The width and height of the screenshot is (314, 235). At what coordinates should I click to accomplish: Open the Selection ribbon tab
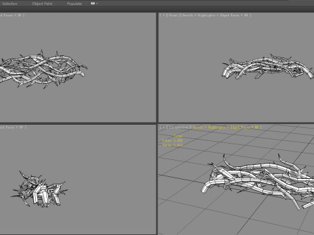(x=10, y=4)
